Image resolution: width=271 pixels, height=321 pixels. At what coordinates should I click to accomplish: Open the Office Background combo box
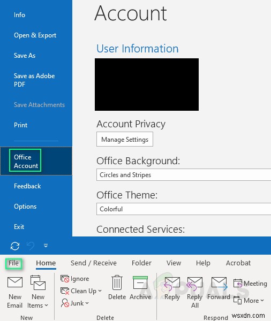tap(184, 175)
